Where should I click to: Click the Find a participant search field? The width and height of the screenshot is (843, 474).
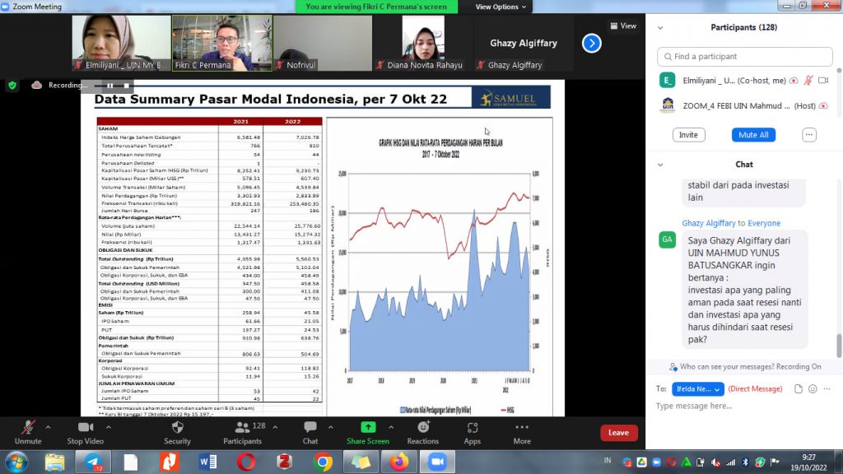click(745, 56)
